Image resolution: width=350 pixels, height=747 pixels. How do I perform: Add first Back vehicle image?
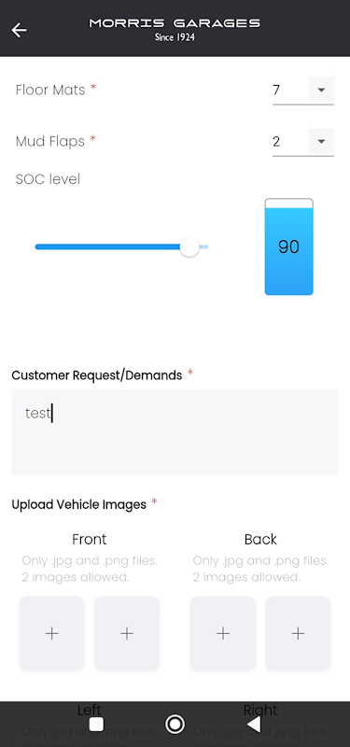click(223, 633)
